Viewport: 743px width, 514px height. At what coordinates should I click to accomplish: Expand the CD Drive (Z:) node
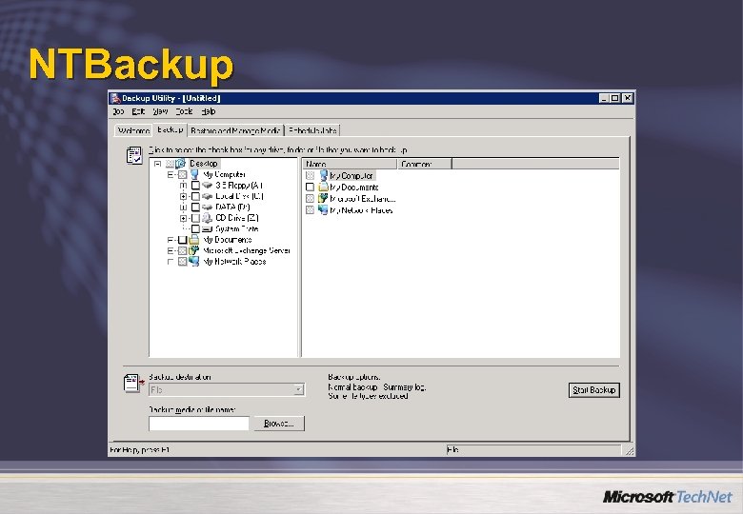184,218
